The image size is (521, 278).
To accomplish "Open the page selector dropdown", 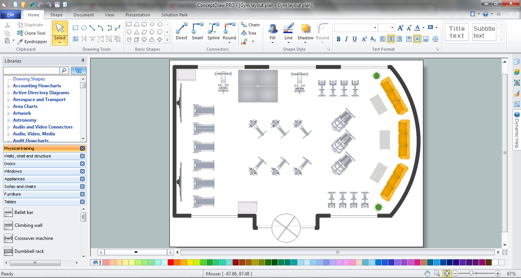I will point(136,252).
